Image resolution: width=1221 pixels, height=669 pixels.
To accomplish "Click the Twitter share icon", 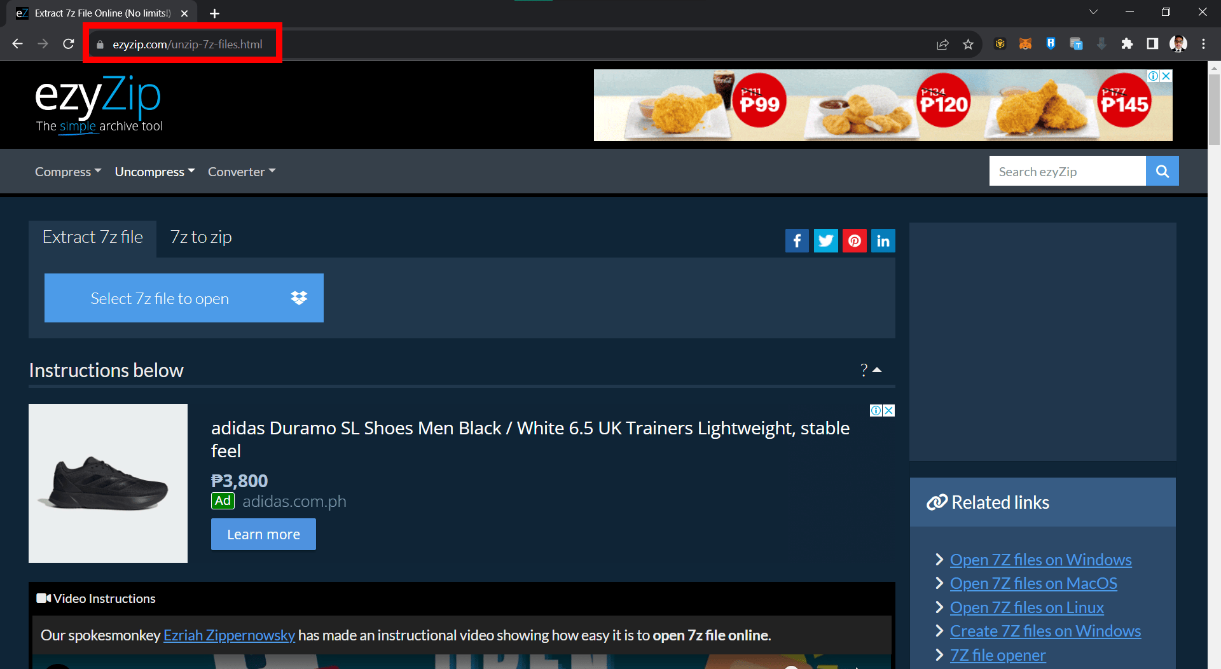I will point(825,241).
